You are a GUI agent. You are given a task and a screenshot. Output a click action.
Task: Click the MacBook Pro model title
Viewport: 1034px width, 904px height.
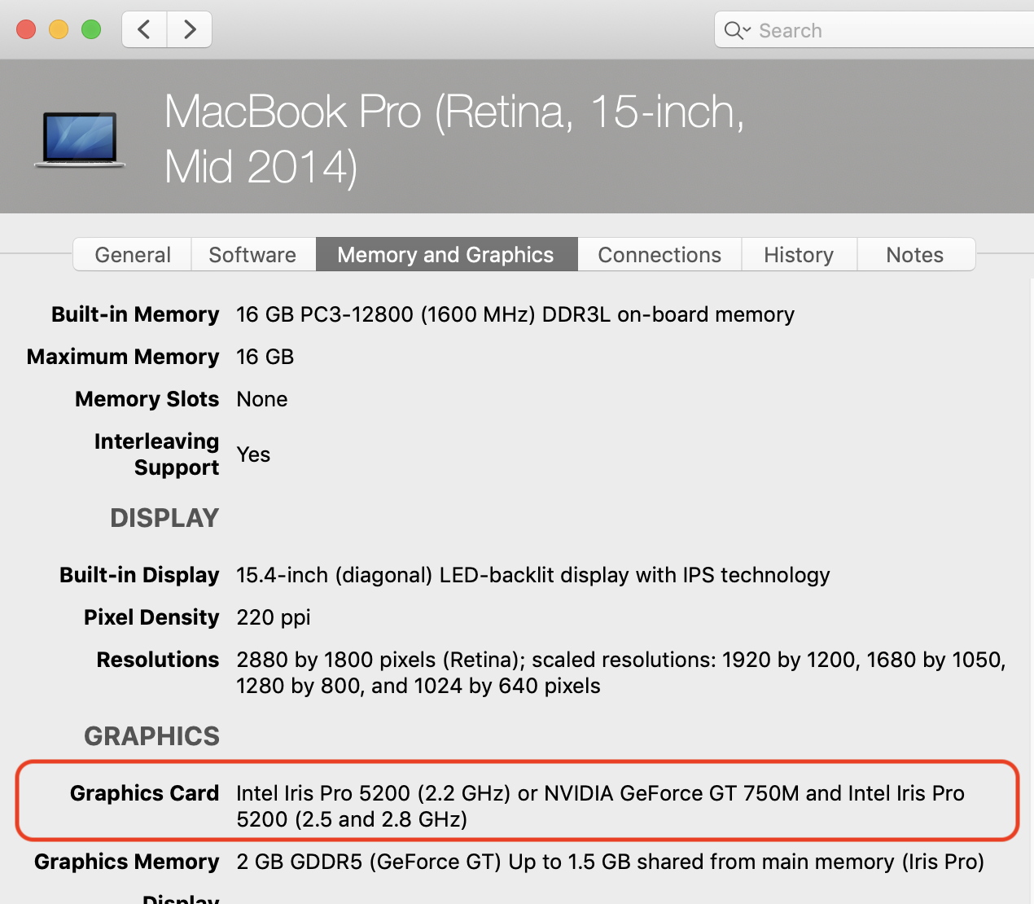(x=454, y=138)
